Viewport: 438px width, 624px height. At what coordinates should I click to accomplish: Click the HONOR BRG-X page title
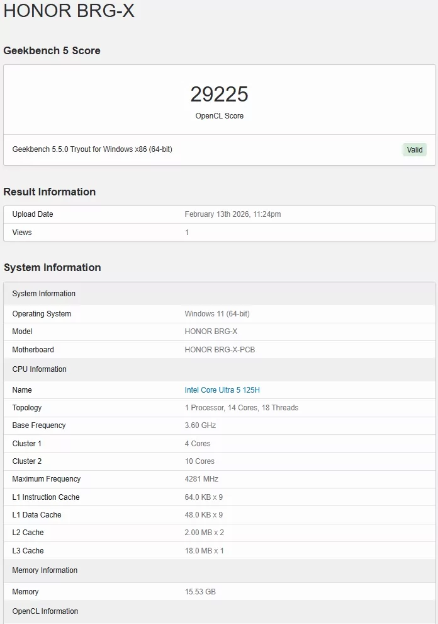click(x=69, y=11)
